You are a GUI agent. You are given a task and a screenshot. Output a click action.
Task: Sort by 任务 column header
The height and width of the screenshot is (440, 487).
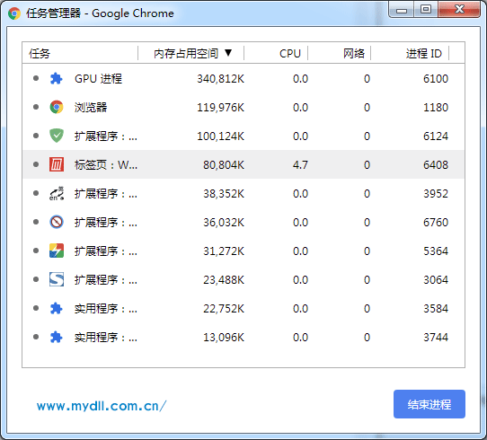(40, 53)
